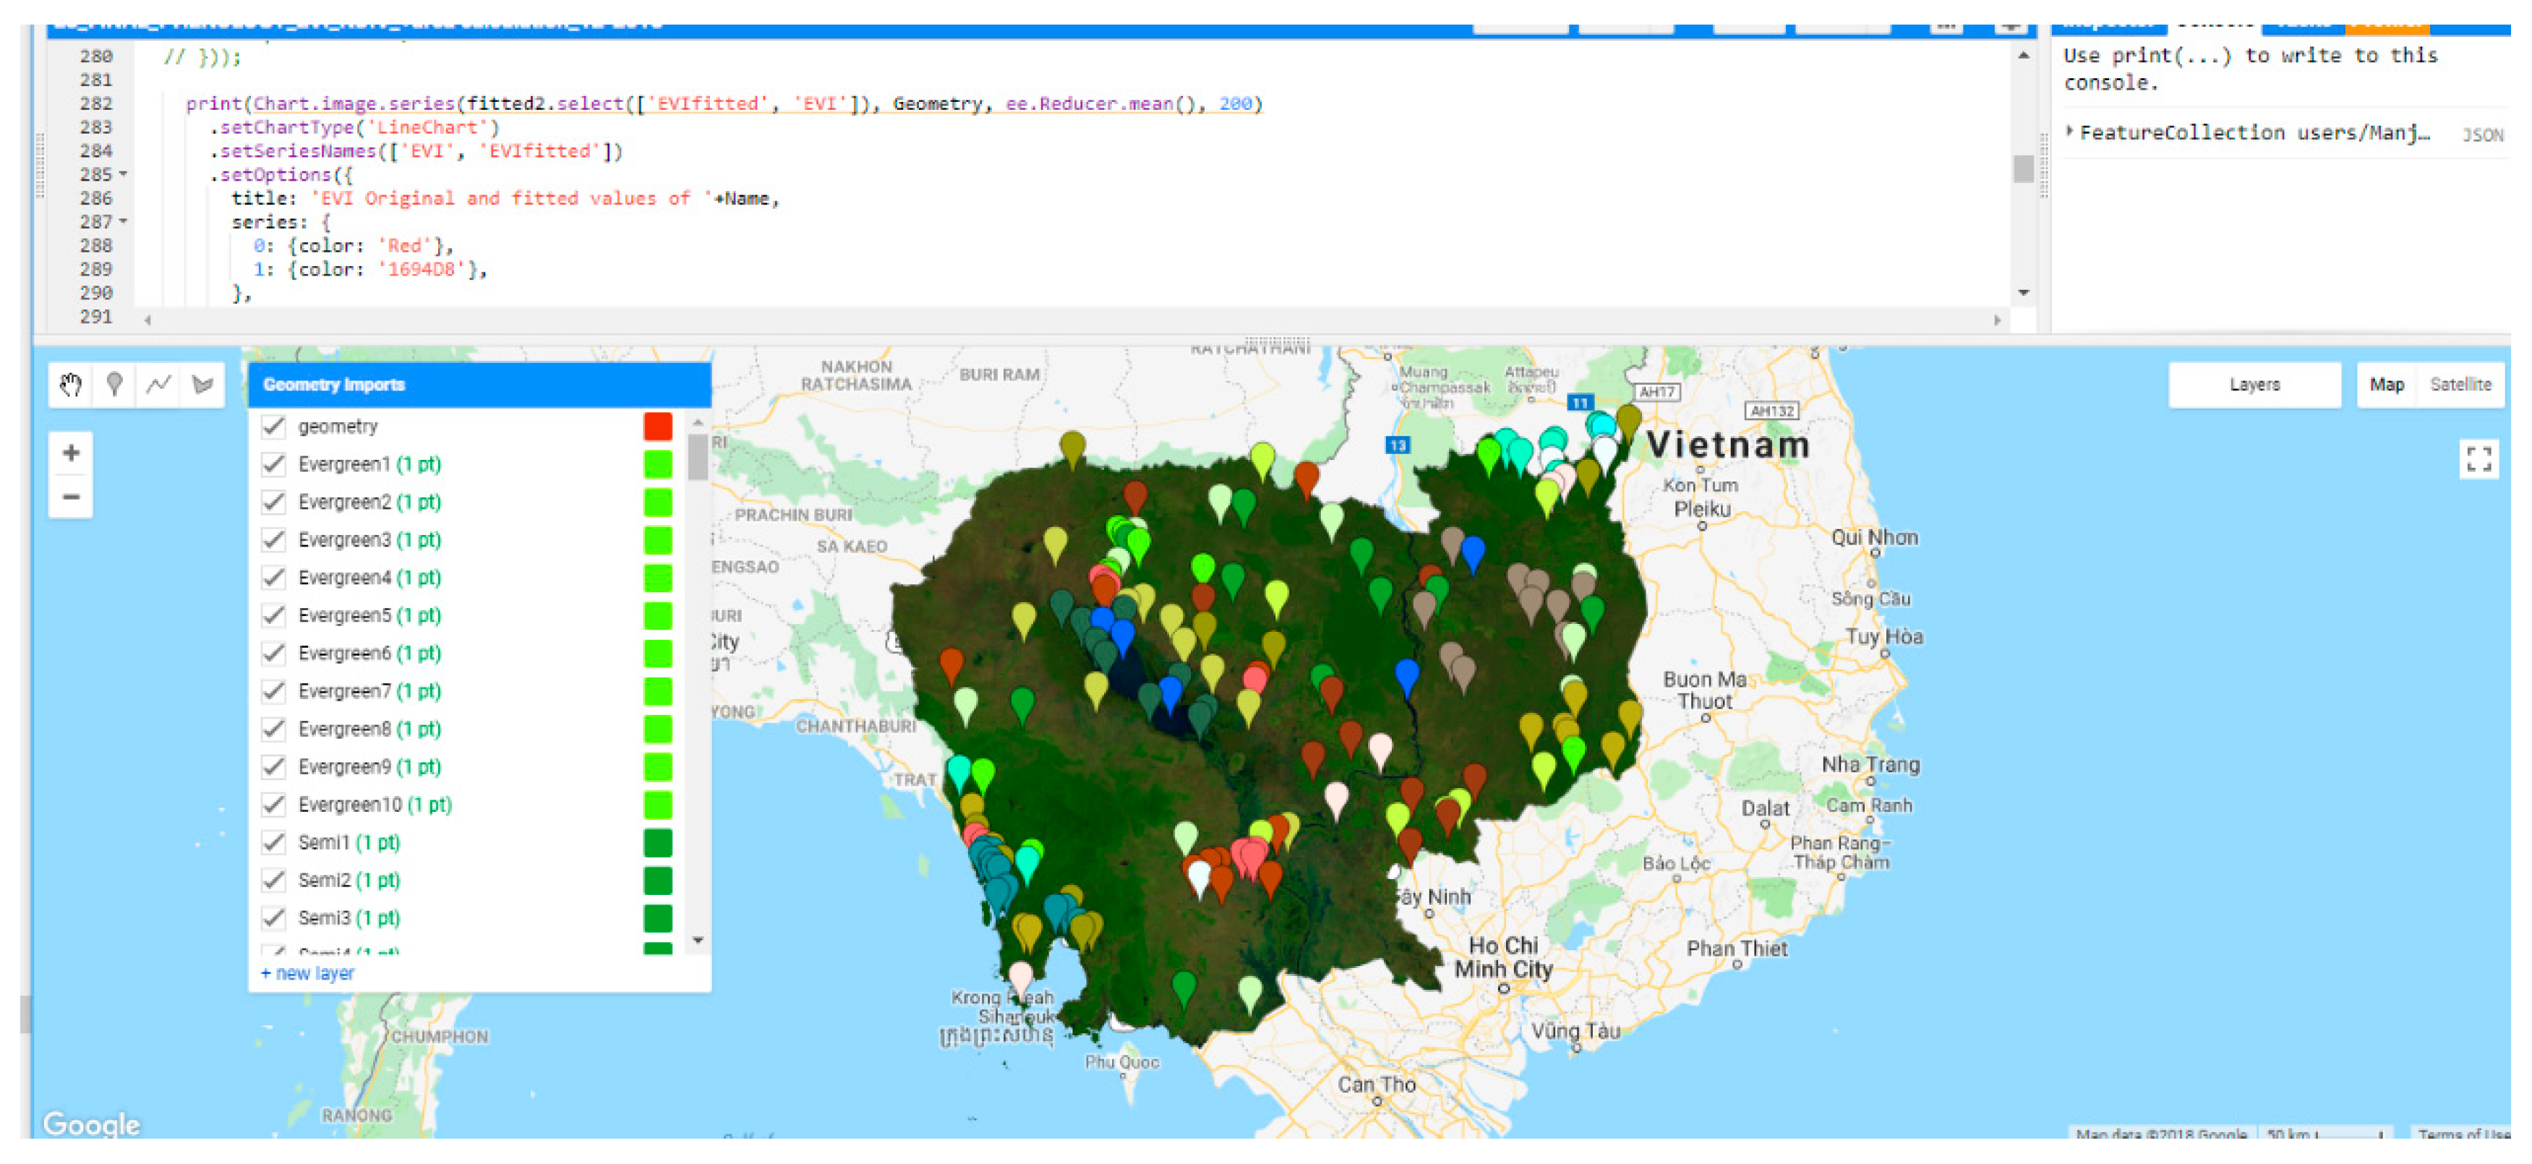Zoom in the map with plus
2532x1164 pixels.
click(71, 453)
